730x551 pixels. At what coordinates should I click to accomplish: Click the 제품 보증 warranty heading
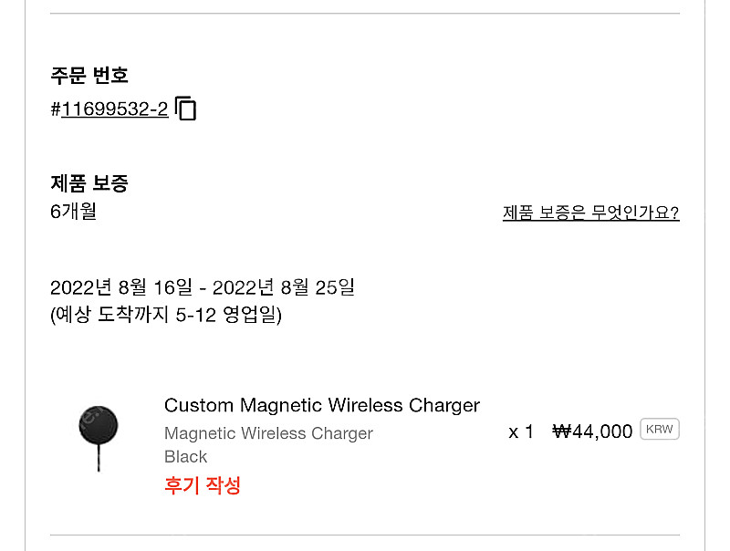tap(89, 183)
